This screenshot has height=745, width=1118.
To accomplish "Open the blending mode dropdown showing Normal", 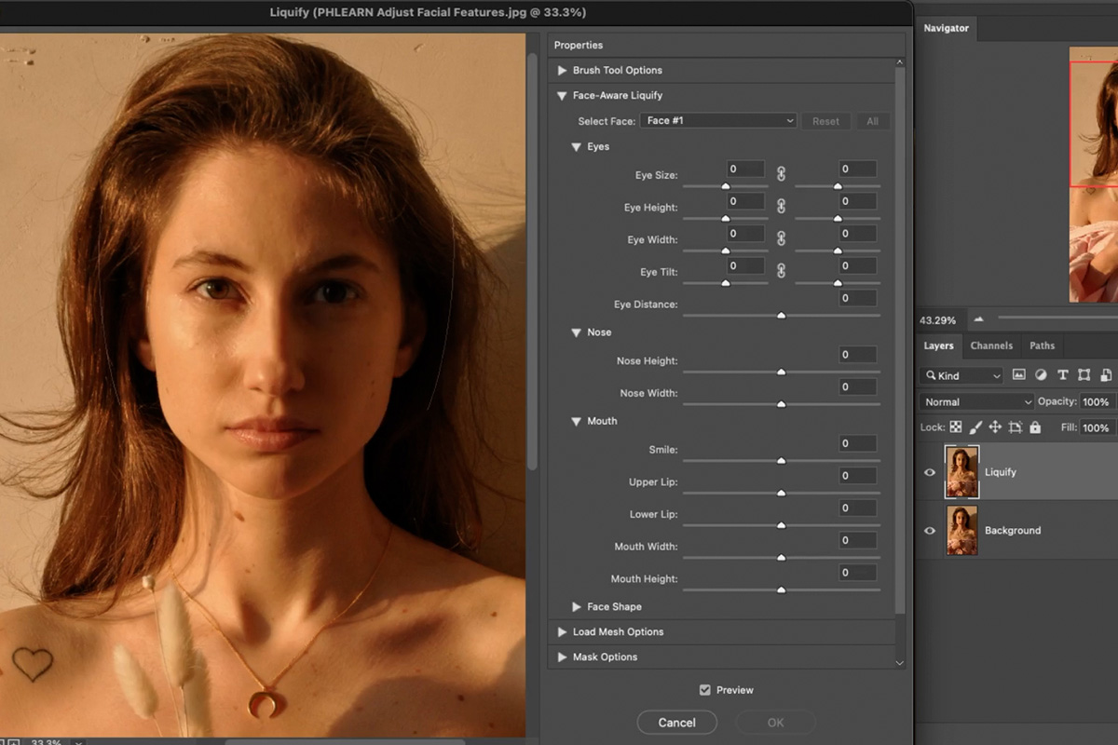I will click(x=975, y=401).
